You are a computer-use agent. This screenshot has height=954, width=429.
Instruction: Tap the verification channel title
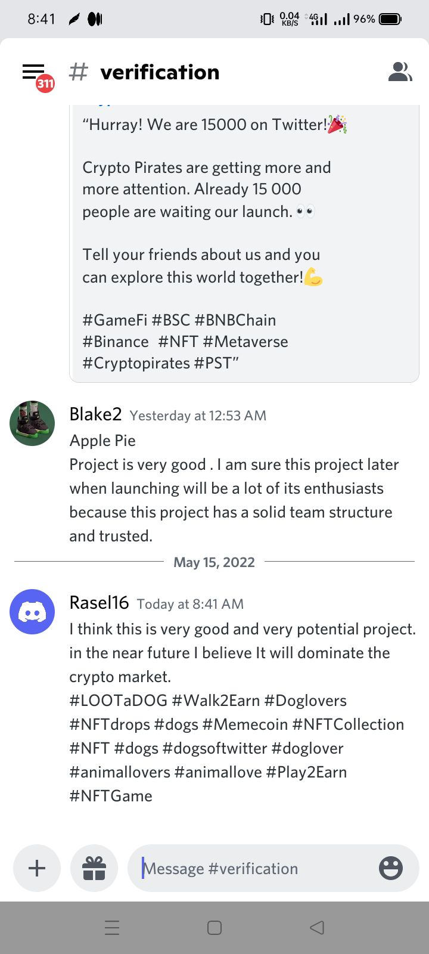click(x=160, y=72)
